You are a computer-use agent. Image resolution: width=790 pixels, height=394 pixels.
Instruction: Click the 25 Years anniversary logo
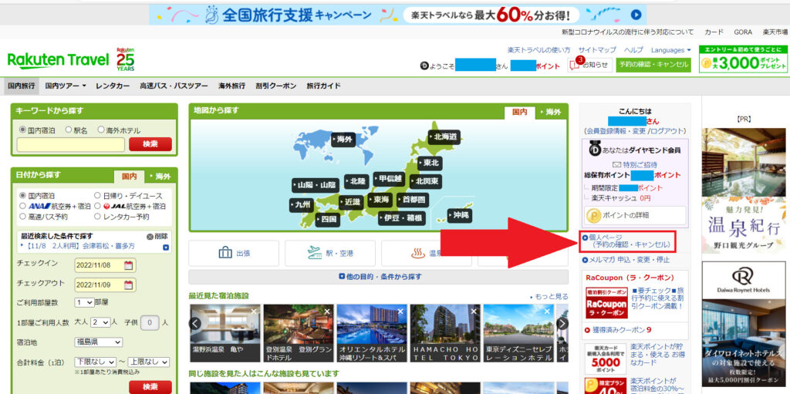tap(126, 59)
